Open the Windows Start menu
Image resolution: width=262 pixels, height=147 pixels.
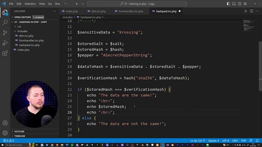coord(2,145)
